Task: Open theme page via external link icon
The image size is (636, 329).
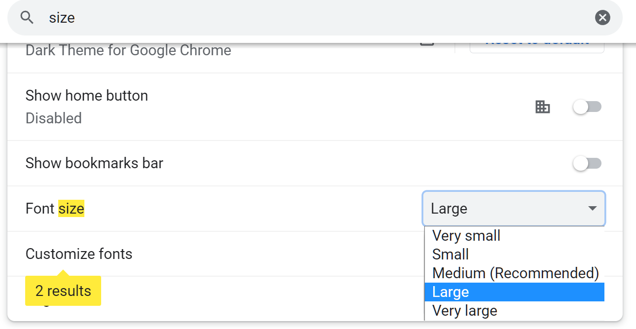Action: 427,43
